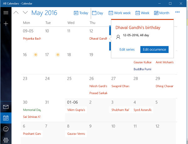Select date 10 in the first week row
This screenshot has height=144, width=188.
(x=47, y=31)
